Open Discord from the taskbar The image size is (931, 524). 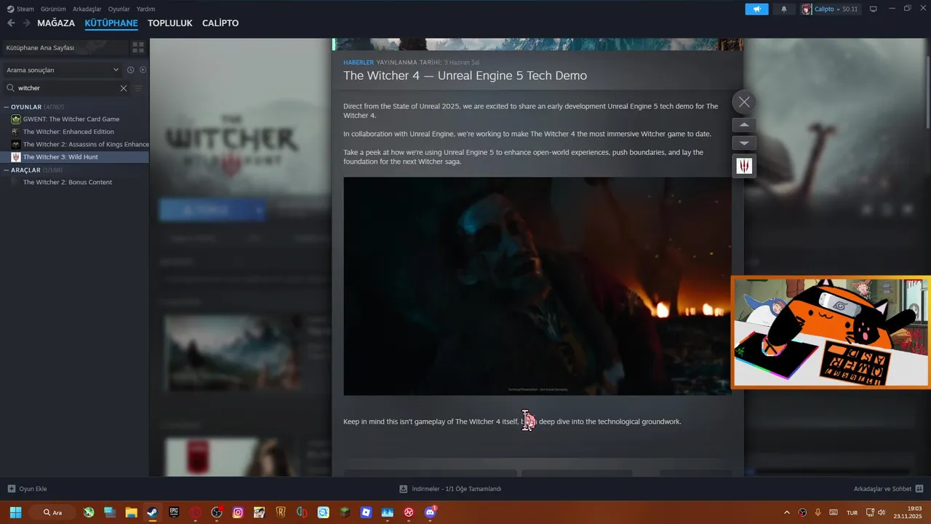tap(430, 512)
